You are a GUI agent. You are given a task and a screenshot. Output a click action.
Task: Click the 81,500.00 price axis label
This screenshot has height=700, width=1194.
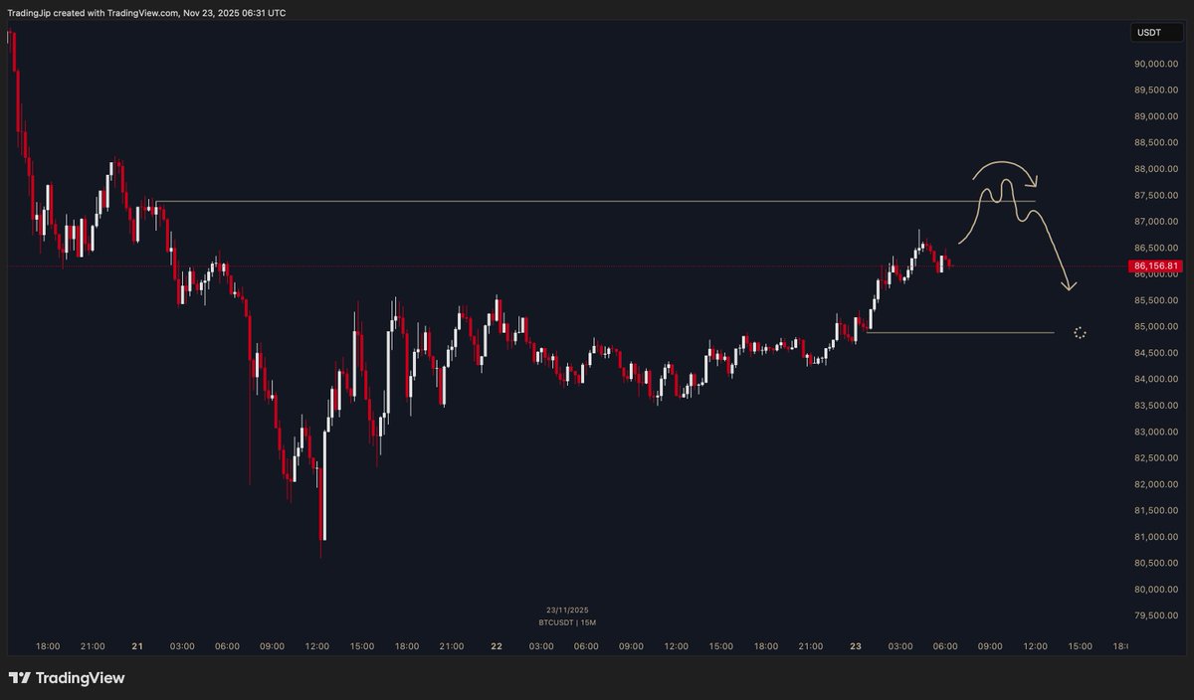coord(1154,511)
